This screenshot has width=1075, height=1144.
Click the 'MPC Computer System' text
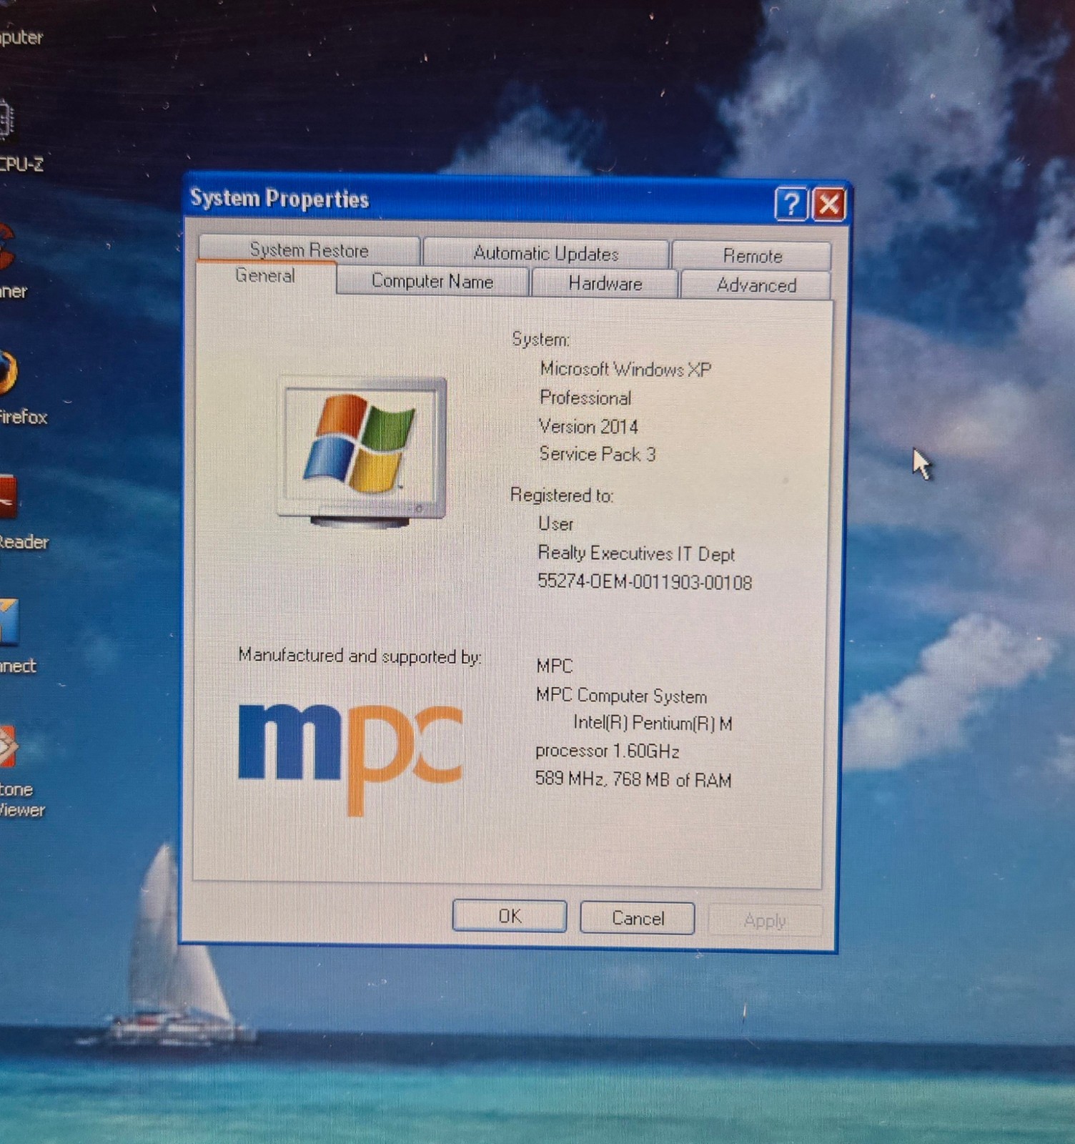click(x=621, y=696)
